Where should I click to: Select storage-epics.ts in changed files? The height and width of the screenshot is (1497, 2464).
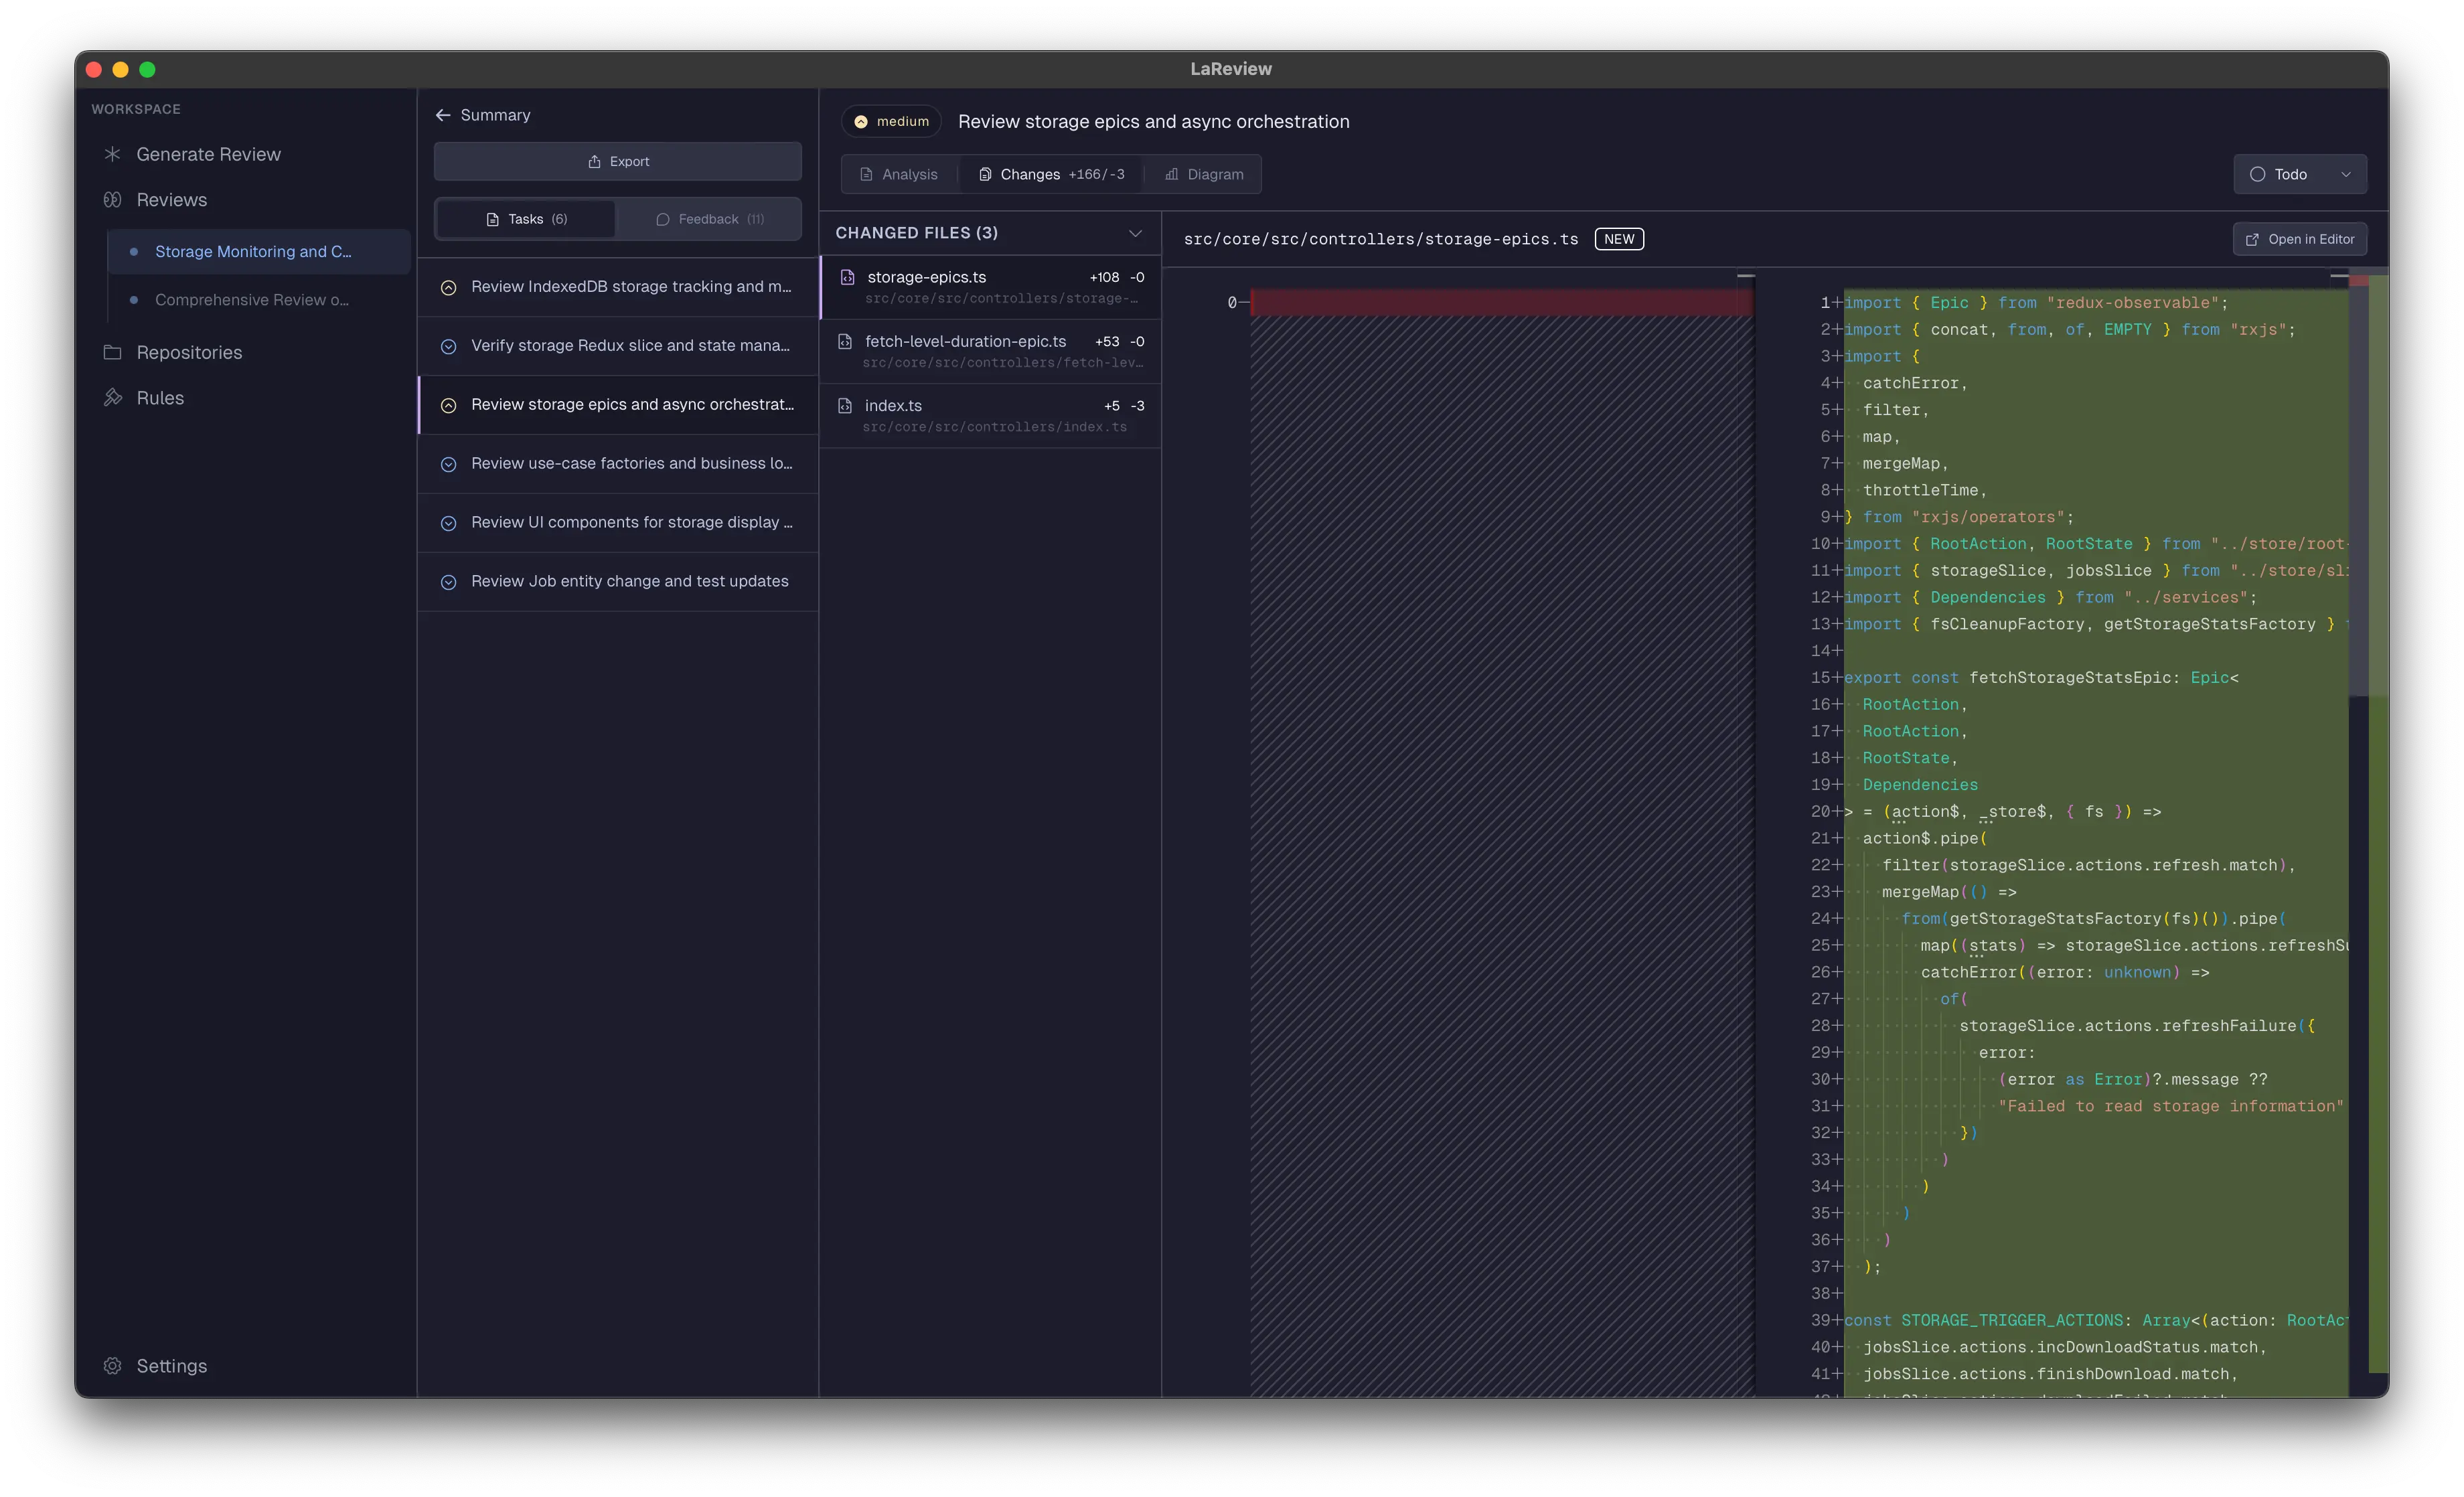(x=990, y=287)
